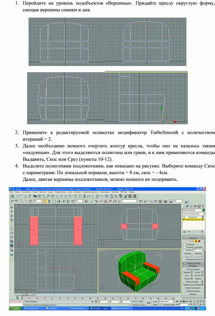Click the green object color swatch
The width and height of the screenshot is (215, 316).
click(203, 210)
